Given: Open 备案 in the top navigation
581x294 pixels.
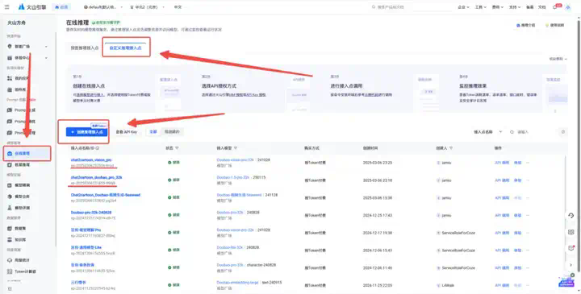Looking at the screenshot, I should pyautogui.click(x=529, y=7).
